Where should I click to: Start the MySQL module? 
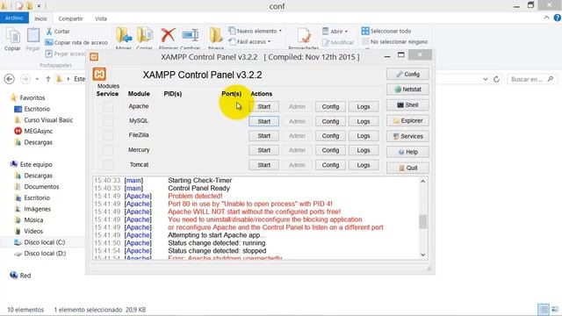click(263, 121)
